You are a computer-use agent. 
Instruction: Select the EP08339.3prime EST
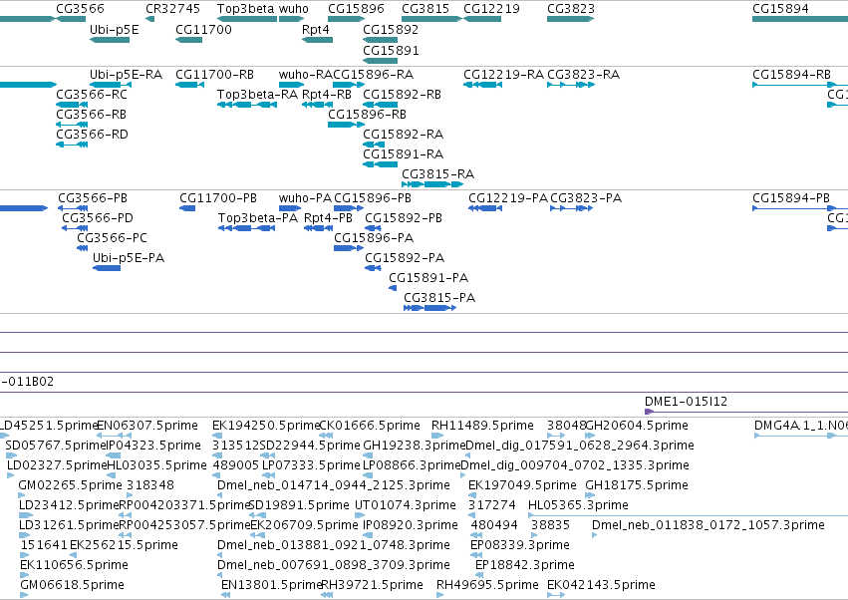tap(520, 546)
